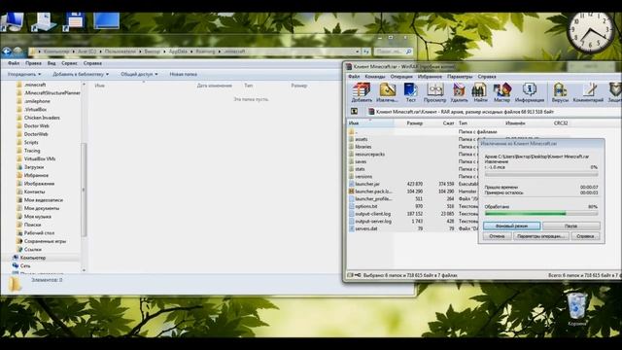Viewport: 622px width, 350px height.
Task: Open Команды menu in WinRAR
Action: tap(375, 77)
